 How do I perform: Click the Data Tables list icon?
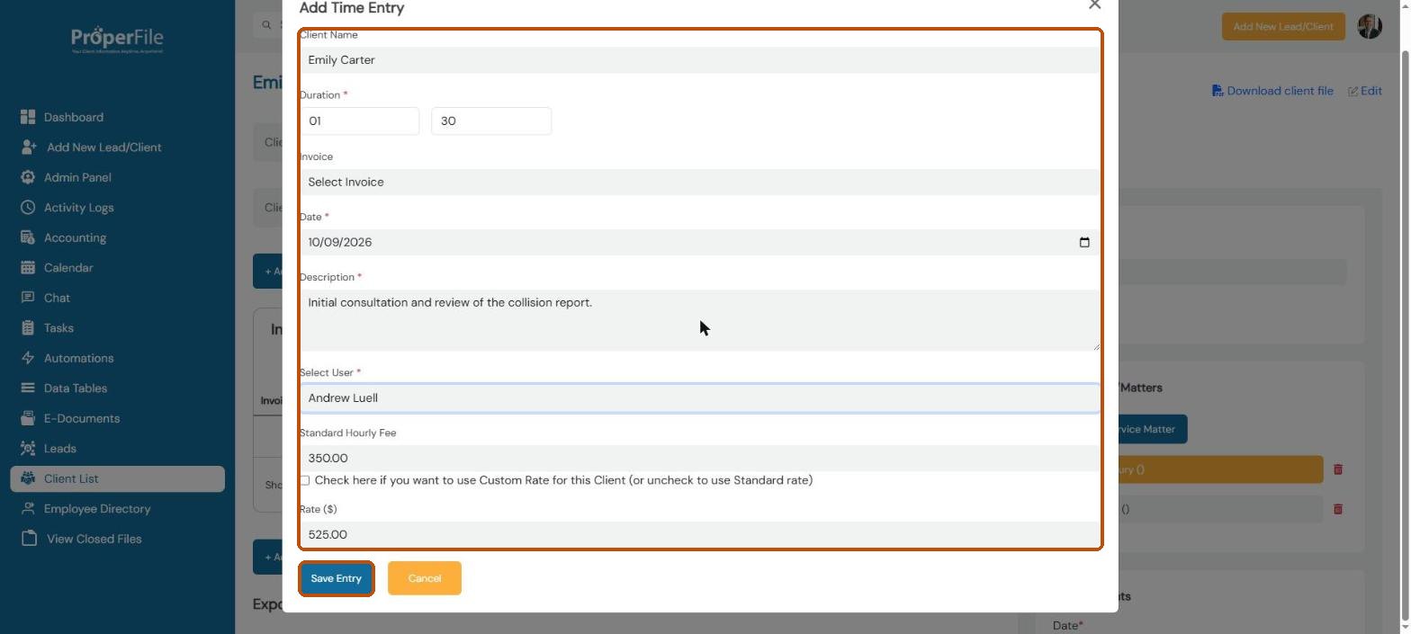pos(28,388)
